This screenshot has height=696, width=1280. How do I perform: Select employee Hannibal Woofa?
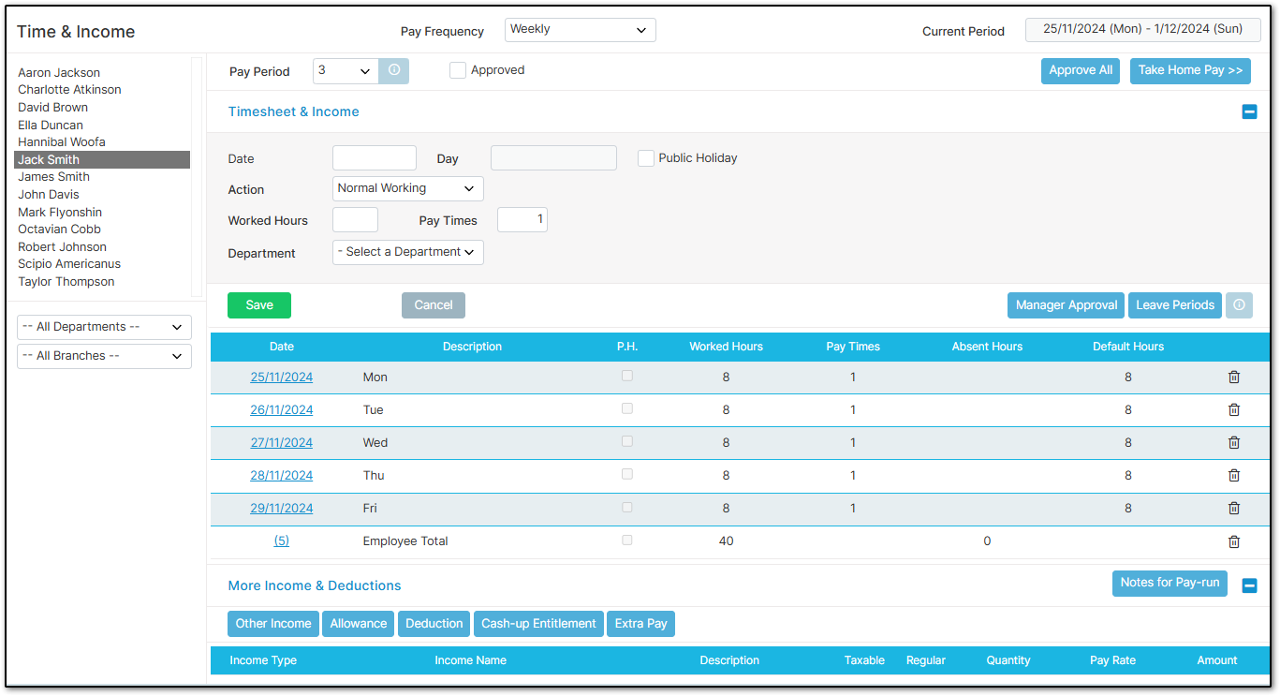point(62,142)
